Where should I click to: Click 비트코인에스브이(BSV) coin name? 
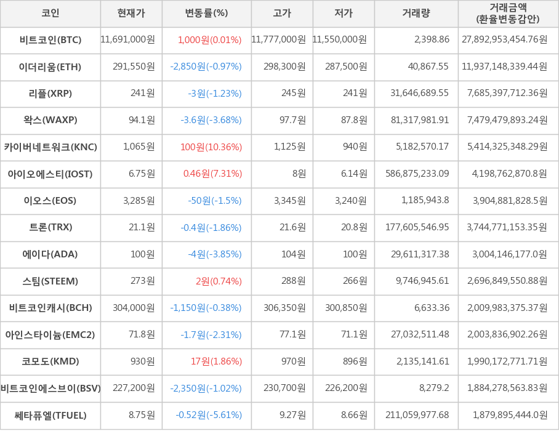click(50, 389)
